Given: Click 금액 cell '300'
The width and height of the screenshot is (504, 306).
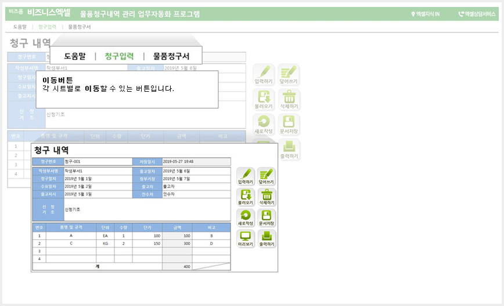Looking at the screenshot, I should point(177,243).
